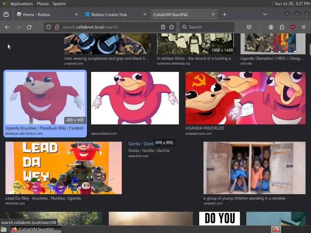Screen dimensions: 311x233
Task: Click the show desktop taskbar icon
Action: click(x=4, y=229)
